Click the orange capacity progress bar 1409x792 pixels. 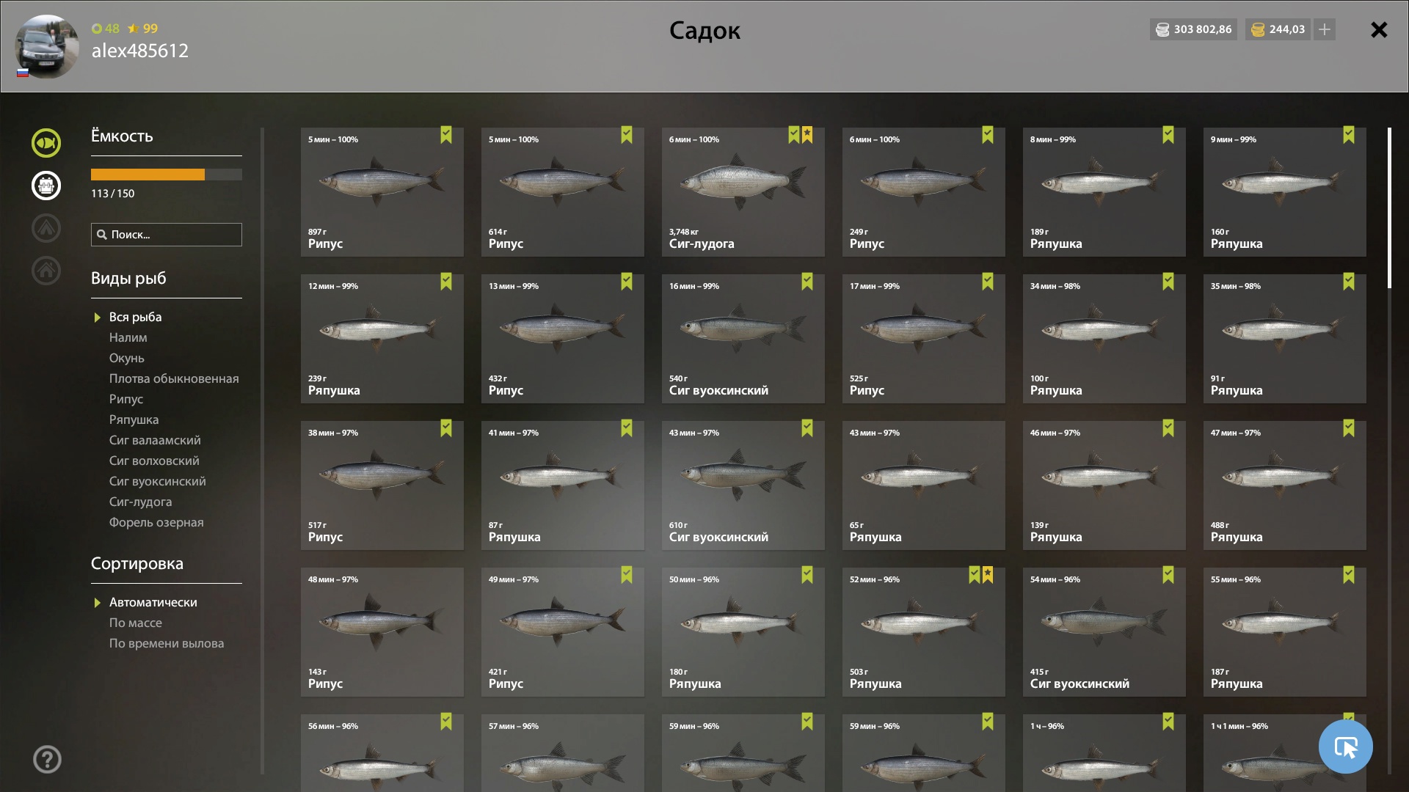167,175
